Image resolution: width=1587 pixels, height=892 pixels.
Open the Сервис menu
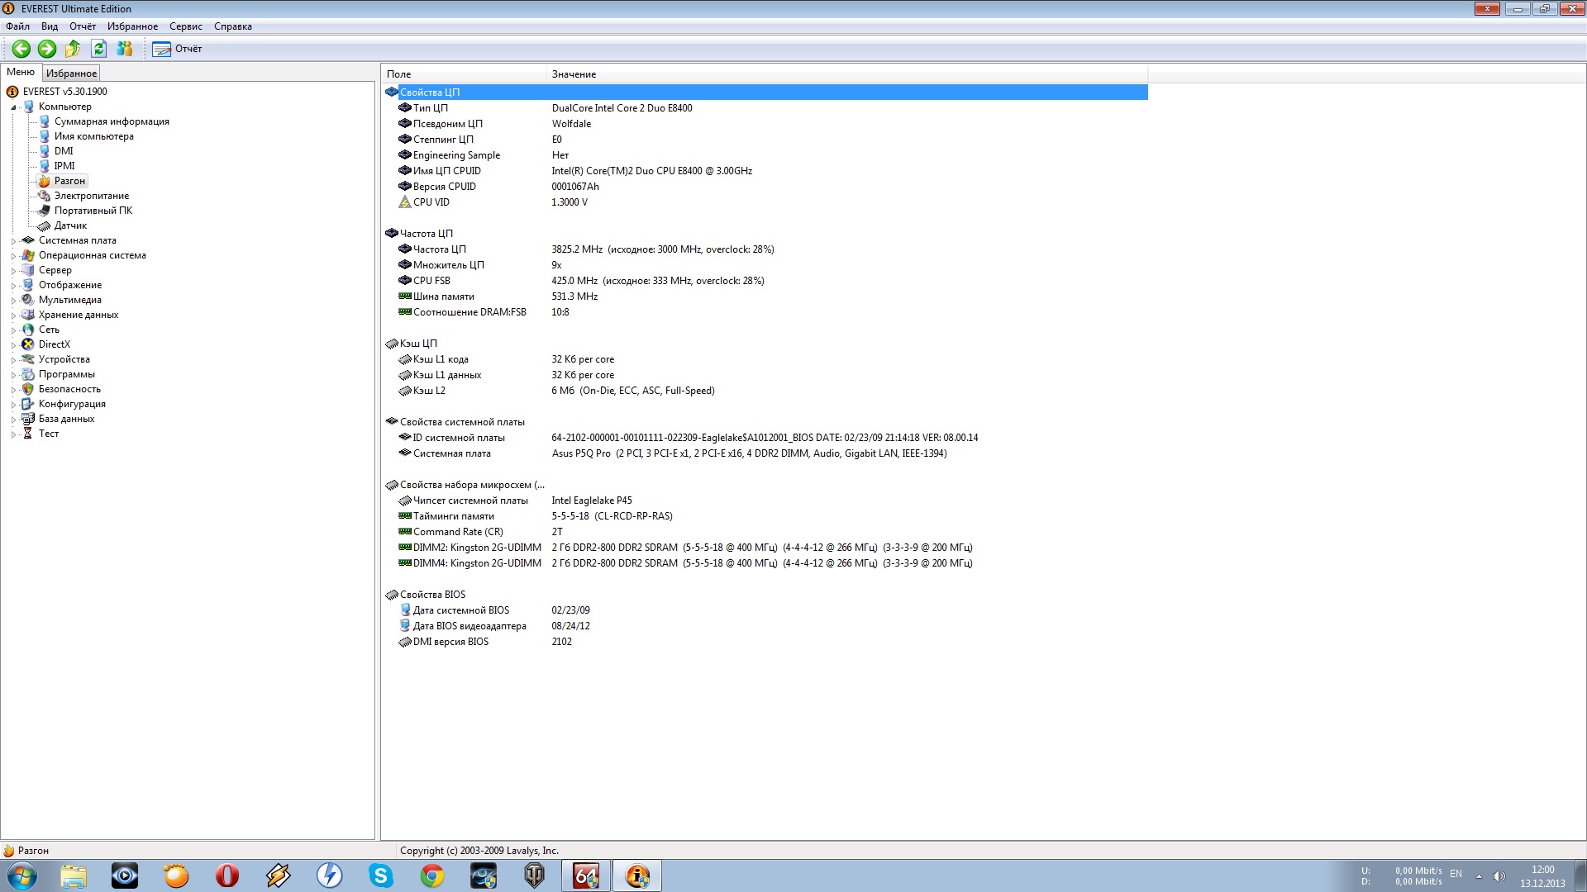click(x=185, y=26)
